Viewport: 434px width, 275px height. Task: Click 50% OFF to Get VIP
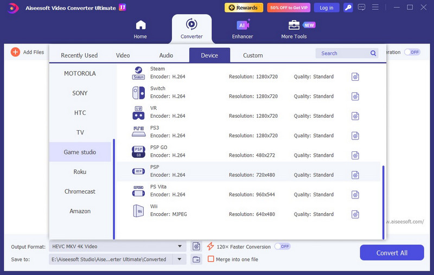point(289,8)
